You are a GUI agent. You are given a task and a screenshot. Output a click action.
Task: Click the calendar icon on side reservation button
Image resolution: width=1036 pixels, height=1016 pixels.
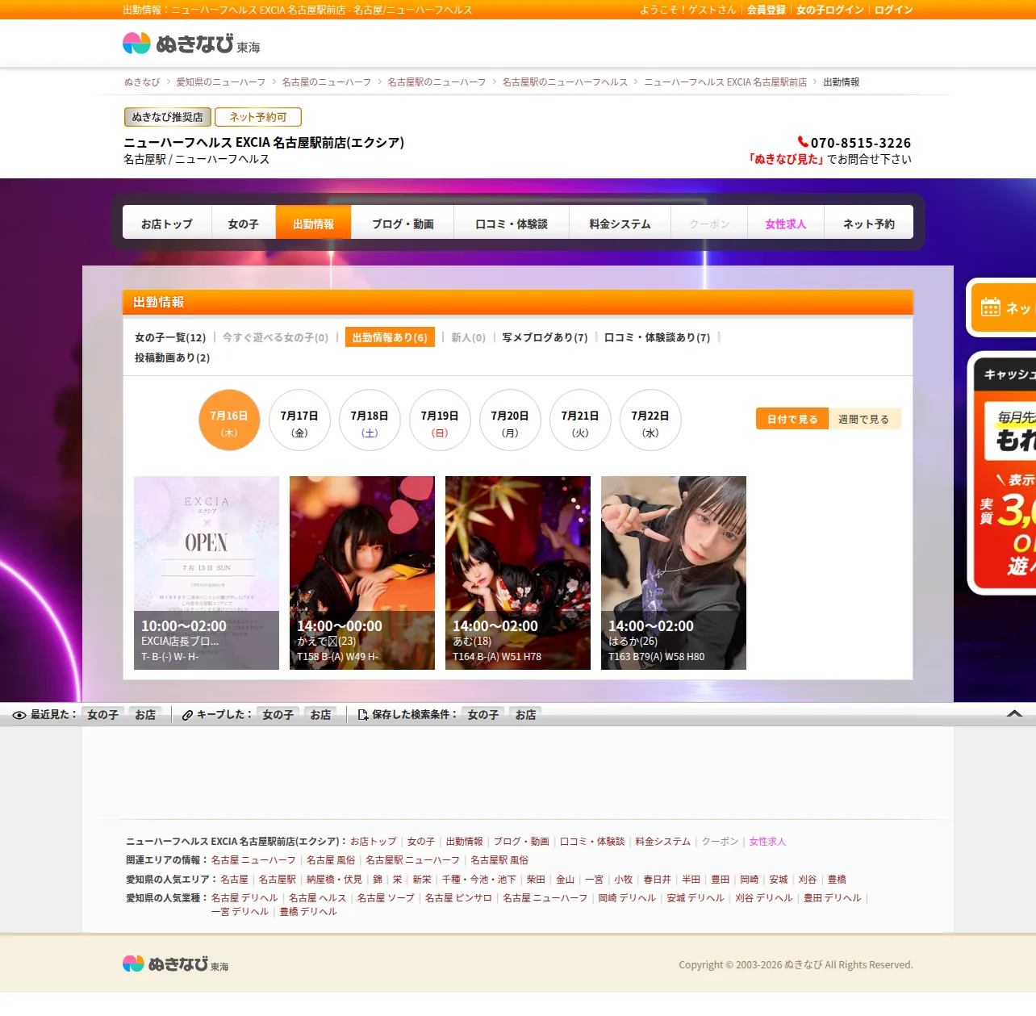991,307
